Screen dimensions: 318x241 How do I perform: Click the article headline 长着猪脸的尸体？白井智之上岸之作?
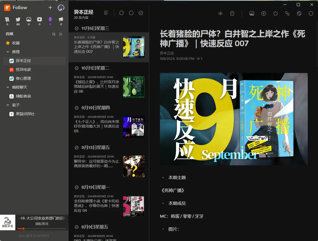pos(233,38)
